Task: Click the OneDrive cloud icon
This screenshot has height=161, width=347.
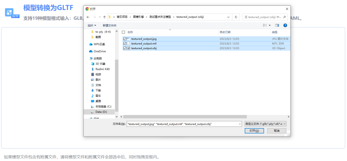Action: click(x=90, y=51)
